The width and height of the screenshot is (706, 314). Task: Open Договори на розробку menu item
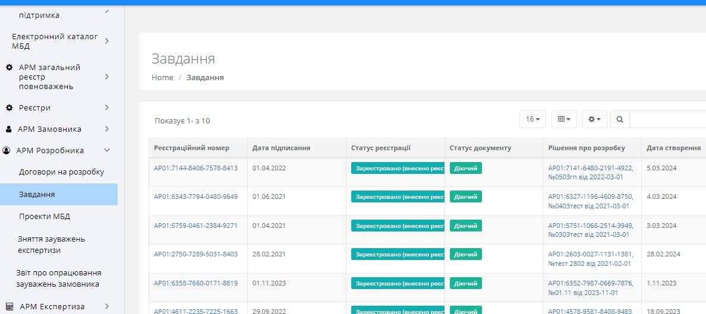(61, 172)
